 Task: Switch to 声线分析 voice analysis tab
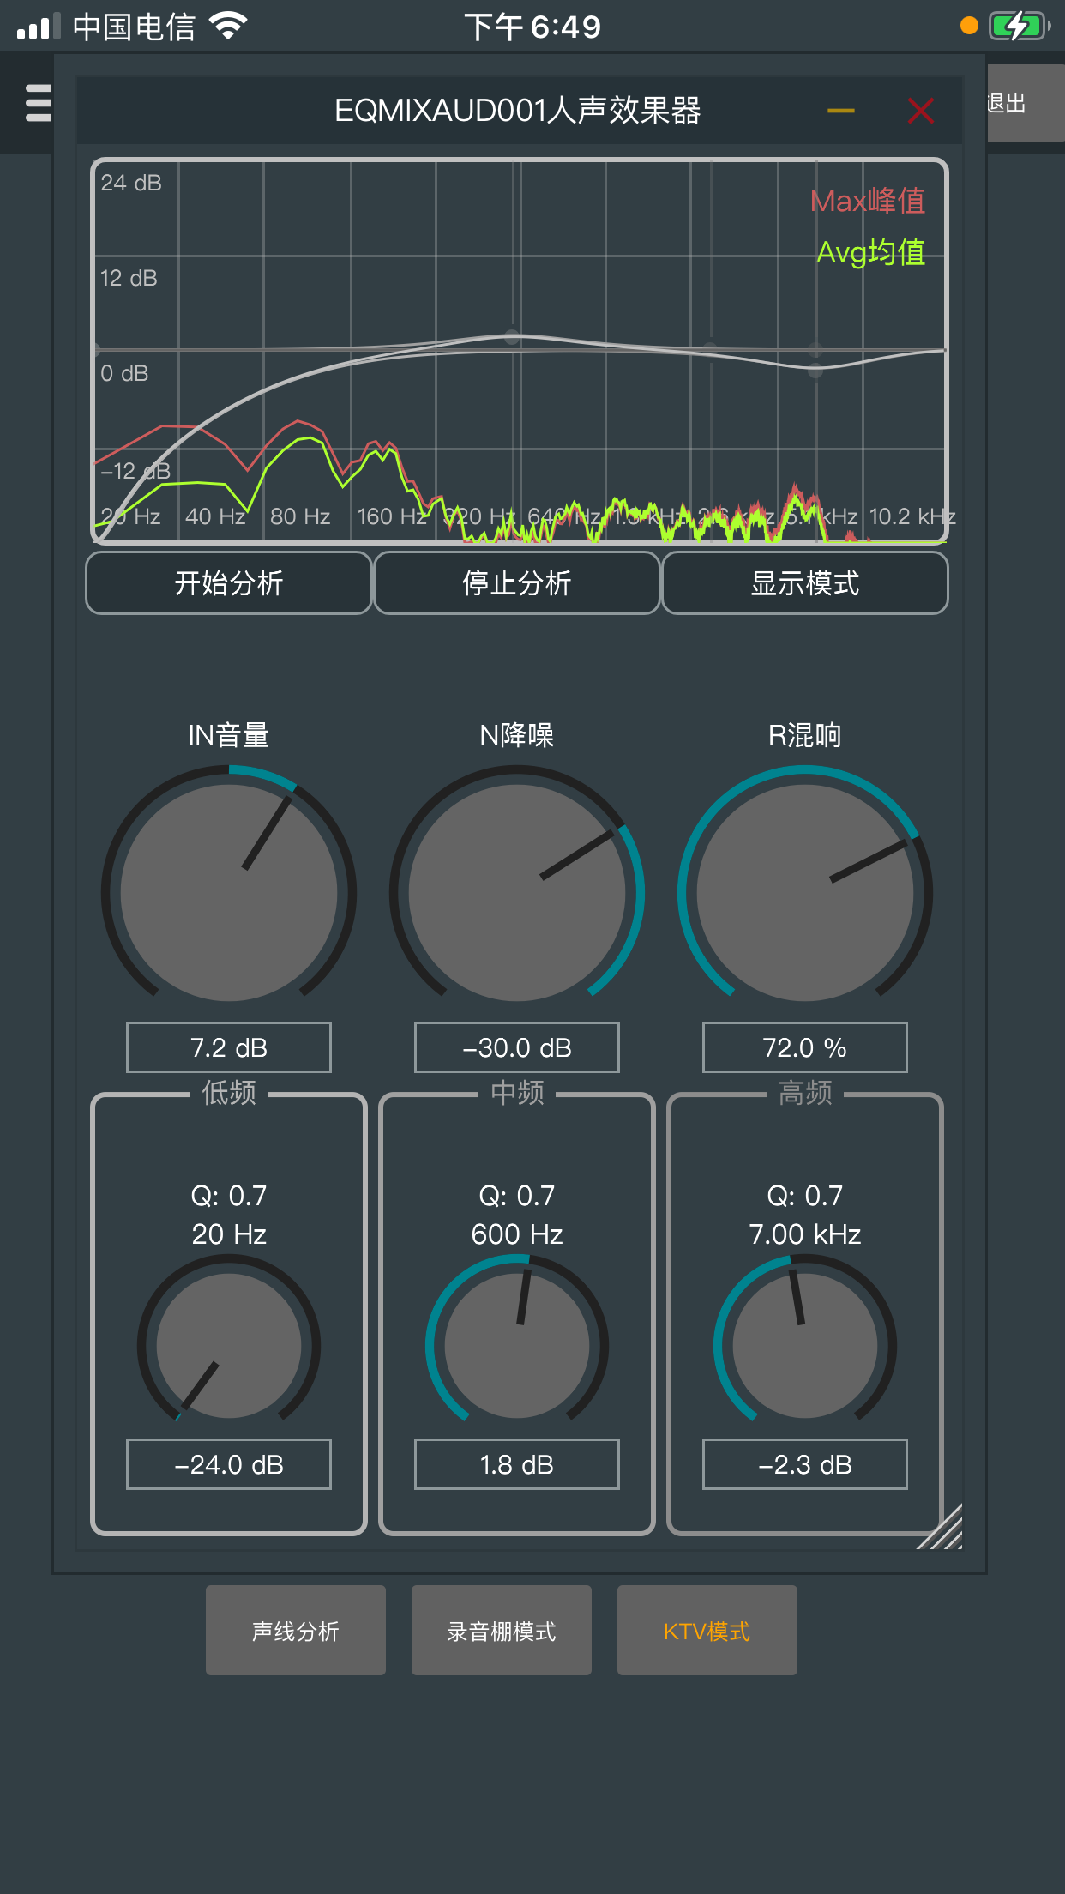click(x=296, y=1631)
